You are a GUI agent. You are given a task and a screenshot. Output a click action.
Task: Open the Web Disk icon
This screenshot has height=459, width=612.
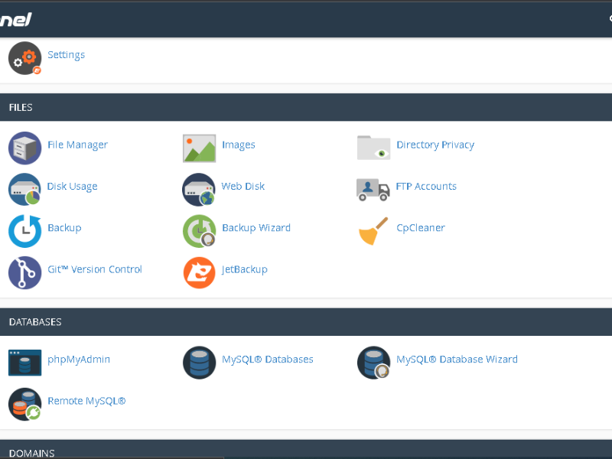[x=199, y=189]
